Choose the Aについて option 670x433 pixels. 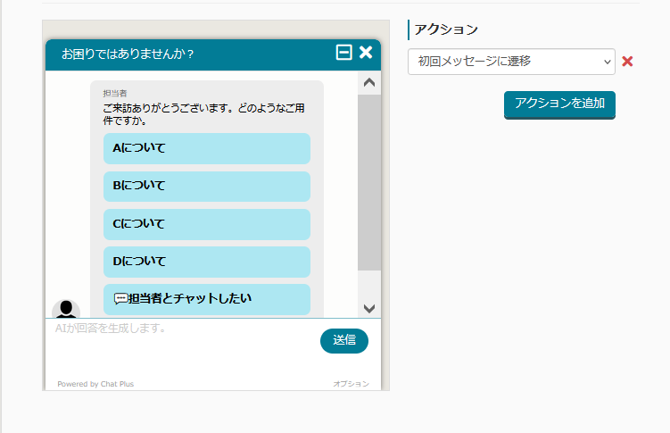[x=206, y=148]
